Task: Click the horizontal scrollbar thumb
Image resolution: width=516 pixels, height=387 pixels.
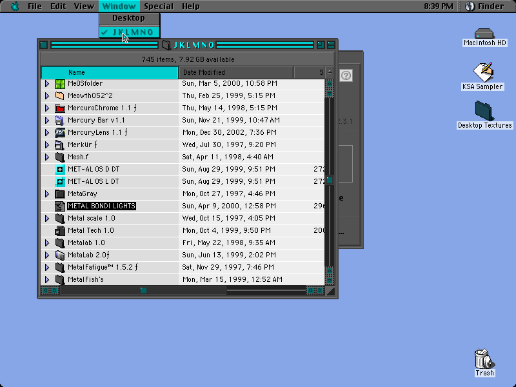Action: [x=143, y=290]
